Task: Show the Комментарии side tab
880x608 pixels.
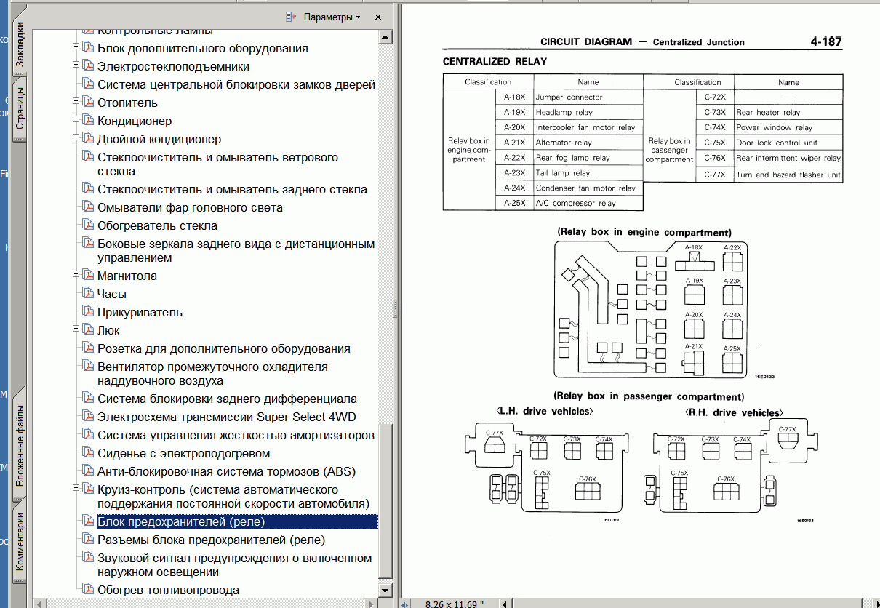Action: point(20,542)
